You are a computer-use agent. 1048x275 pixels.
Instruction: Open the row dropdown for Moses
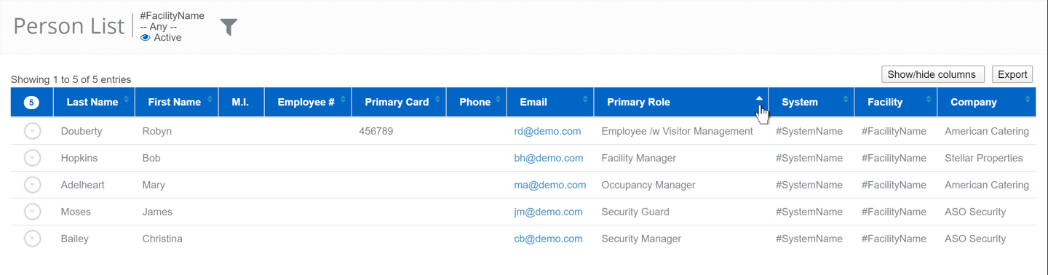coord(32,212)
